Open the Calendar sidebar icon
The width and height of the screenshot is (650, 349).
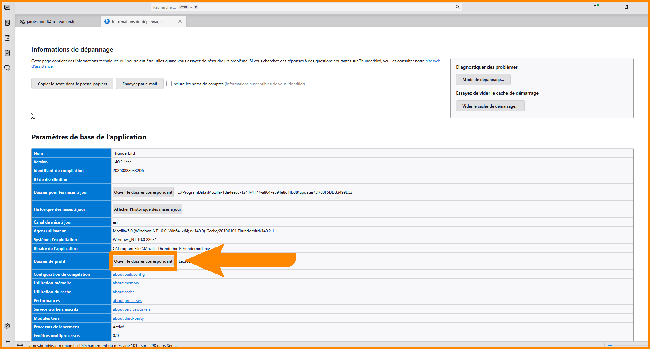point(7,38)
